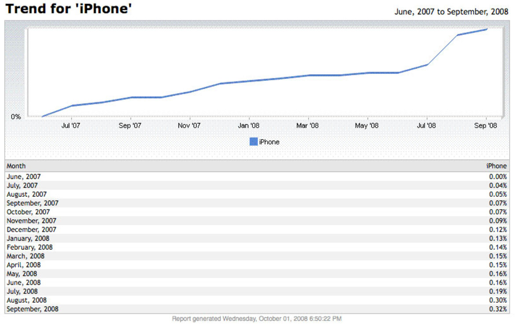The width and height of the screenshot is (515, 324).
Task: Click the iPhone legend label under chart
Action: click(269, 142)
